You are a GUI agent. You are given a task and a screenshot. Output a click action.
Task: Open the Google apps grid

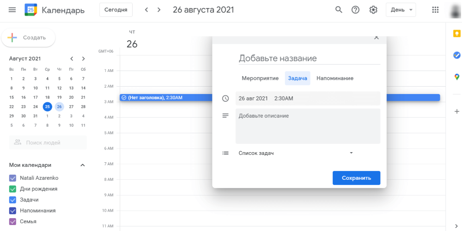pyautogui.click(x=435, y=10)
